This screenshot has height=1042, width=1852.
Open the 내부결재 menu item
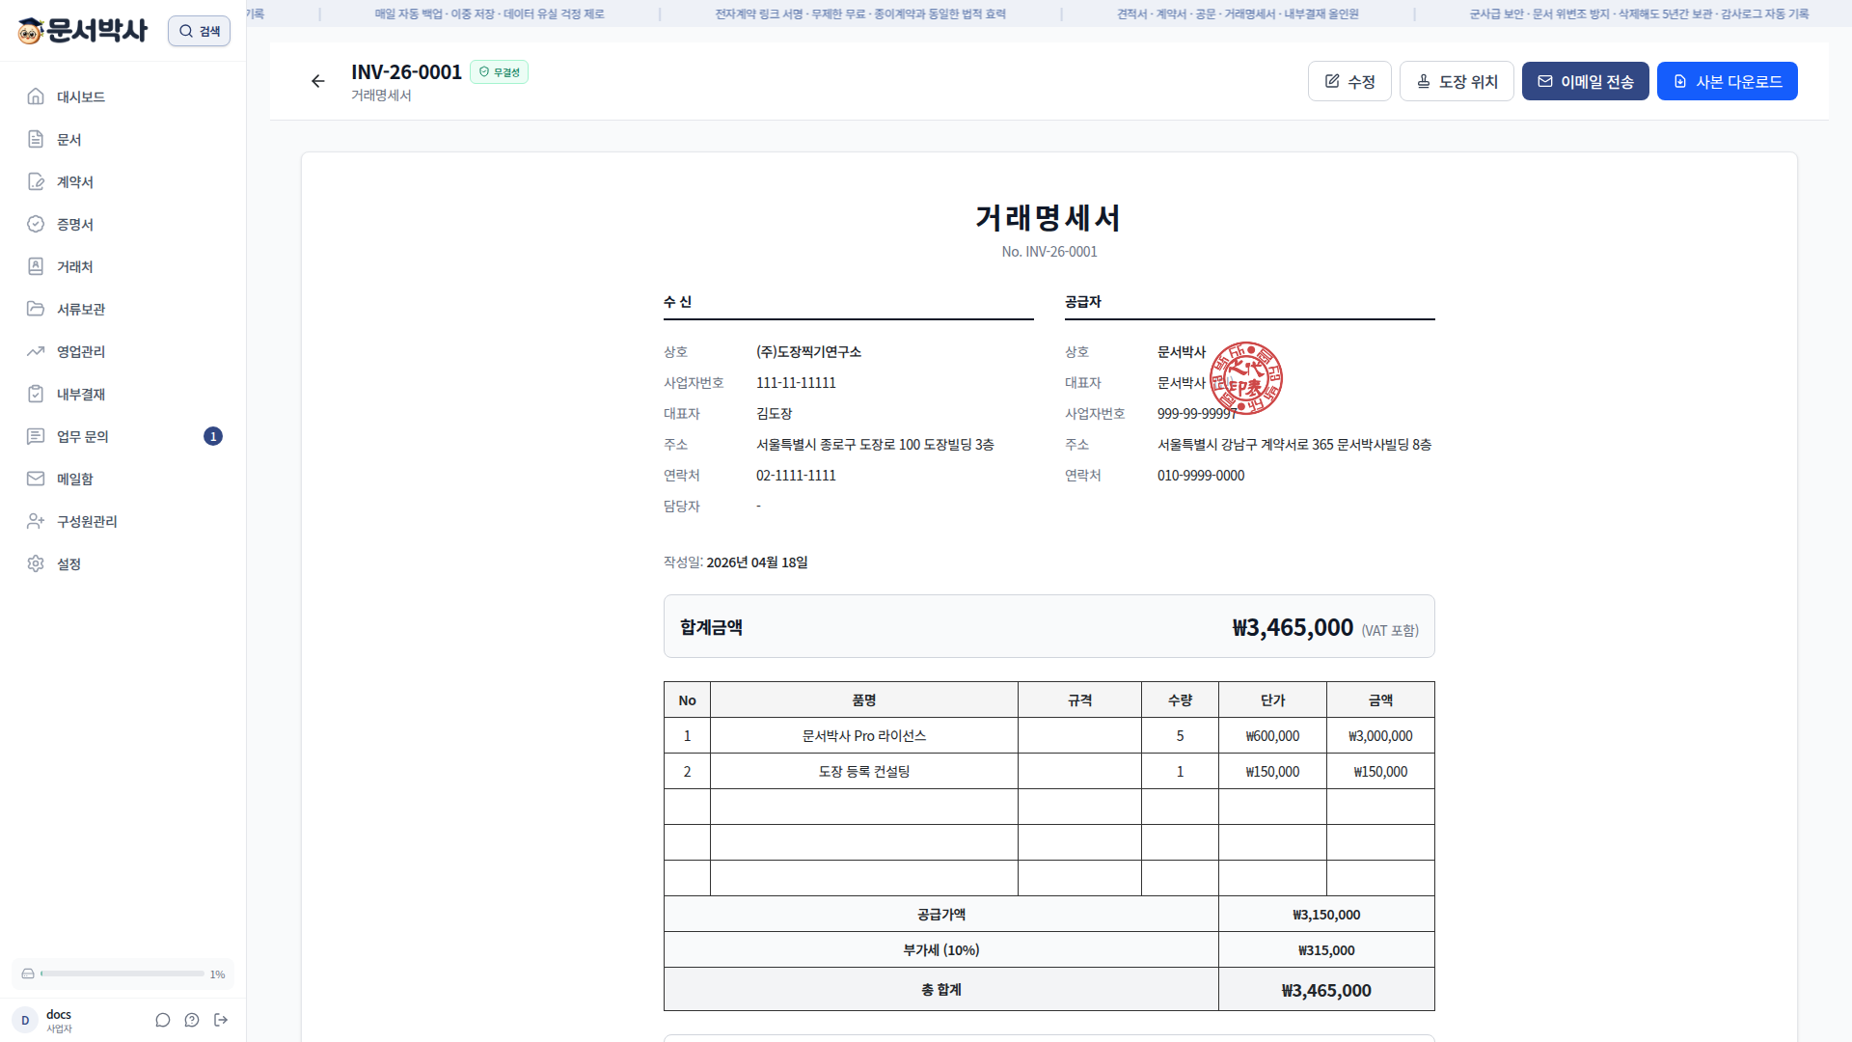[x=123, y=394]
